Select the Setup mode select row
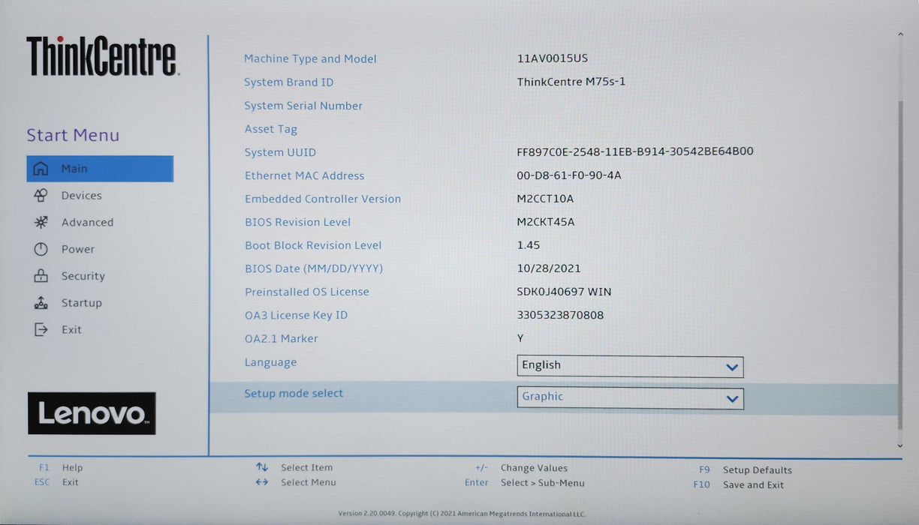Viewport: 919px width, 525px height. tap(294, 393)
